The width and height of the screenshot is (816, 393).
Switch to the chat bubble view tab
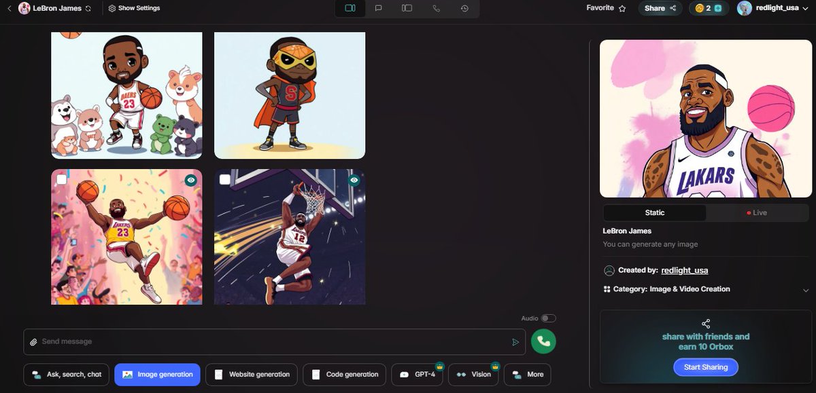[379, 8]
